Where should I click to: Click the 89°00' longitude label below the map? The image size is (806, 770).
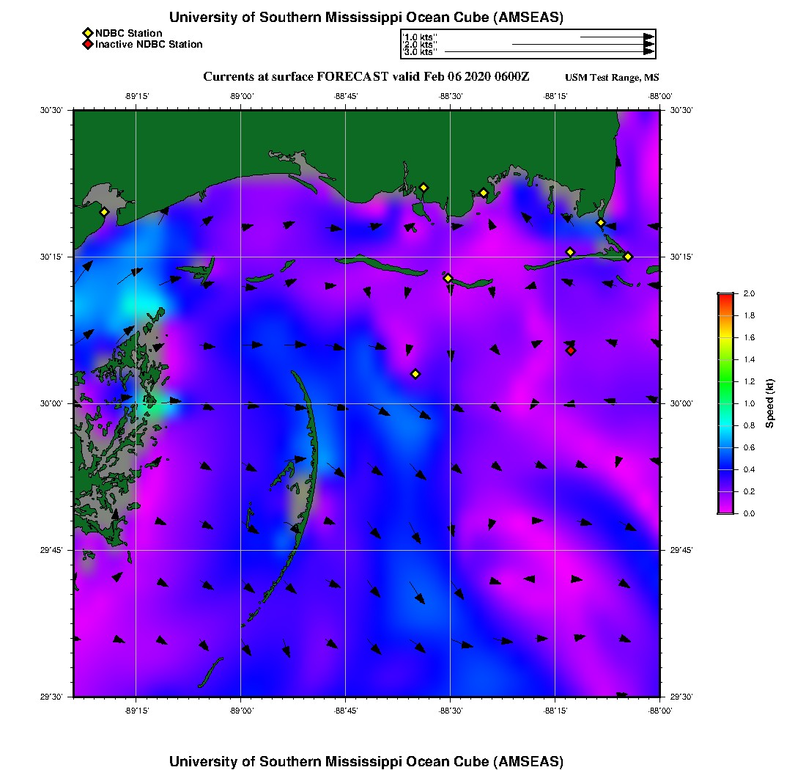coord(241,711)
